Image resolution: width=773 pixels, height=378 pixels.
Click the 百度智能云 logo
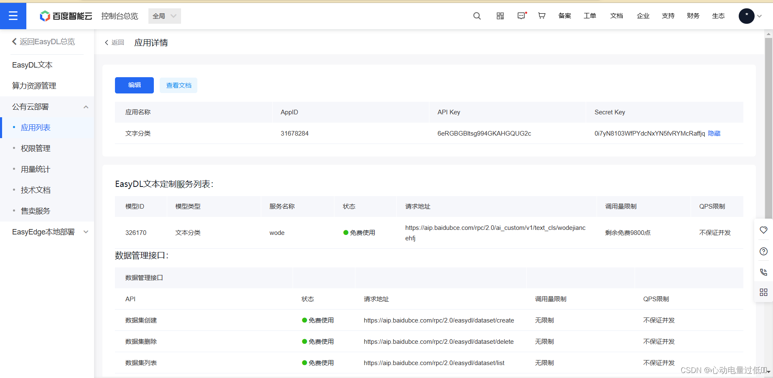point(65,15)
